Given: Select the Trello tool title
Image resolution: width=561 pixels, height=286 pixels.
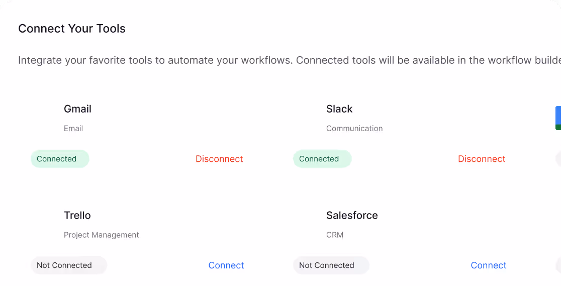Looking at the screenshot, I should 77,216.
